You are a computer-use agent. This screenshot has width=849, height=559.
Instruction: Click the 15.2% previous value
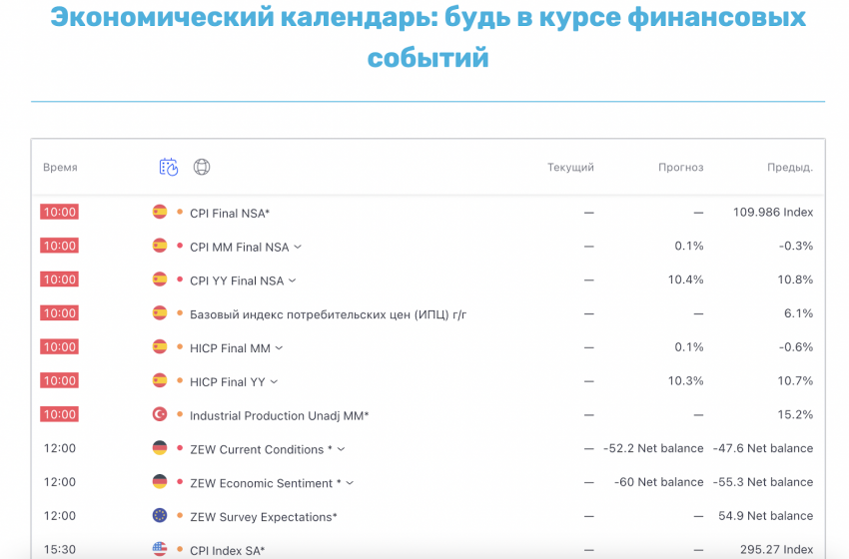click(795, 414)
